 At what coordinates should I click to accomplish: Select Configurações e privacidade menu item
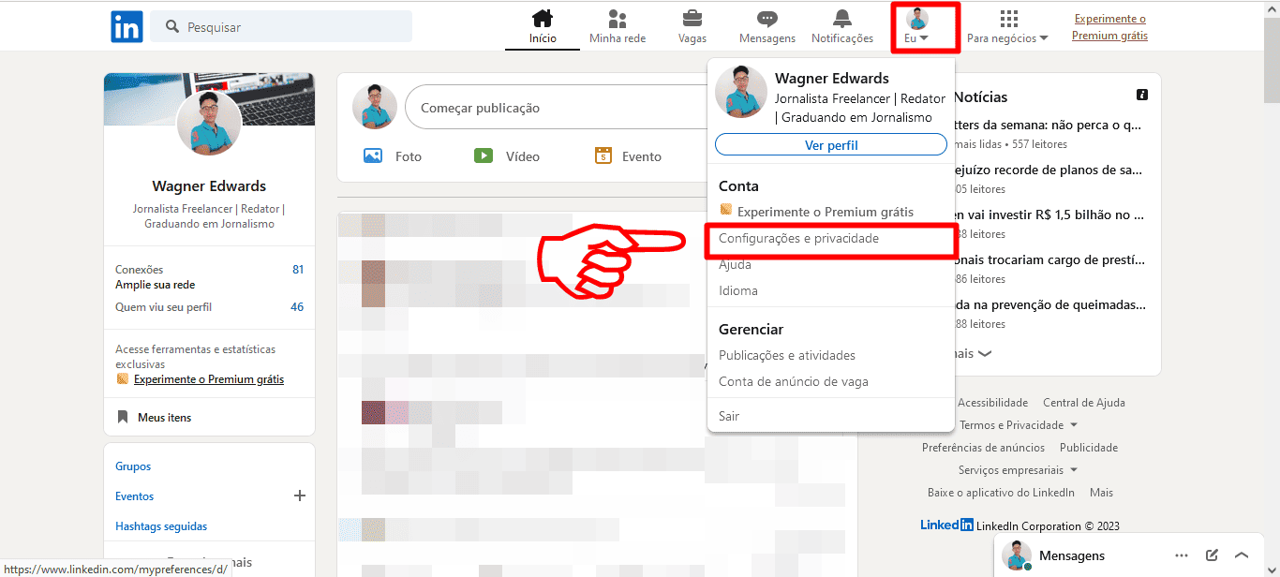point(798,239)
